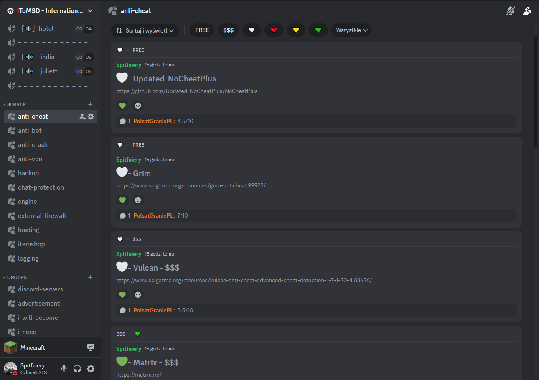Open discord-servers channel
Screen dimensions: 539x380
tap(51, 289)
